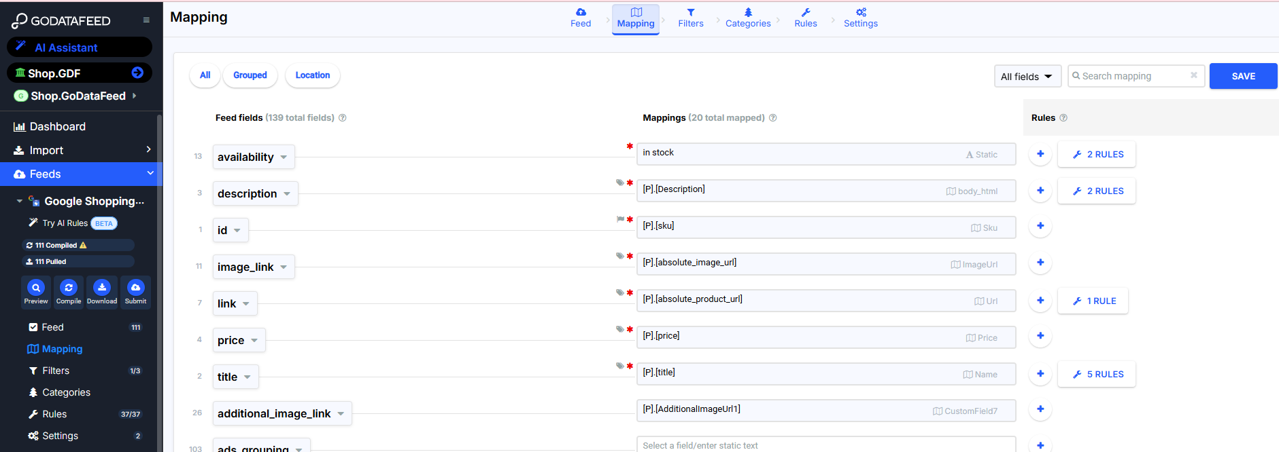Open the All fields dropdown
This screenshot has width=1279, height=452.
tap(1027, 76)
